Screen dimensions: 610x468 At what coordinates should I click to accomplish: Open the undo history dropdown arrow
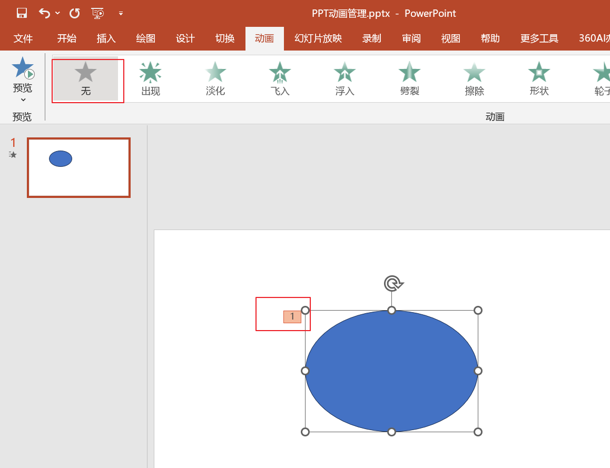(x=57, y=13)
